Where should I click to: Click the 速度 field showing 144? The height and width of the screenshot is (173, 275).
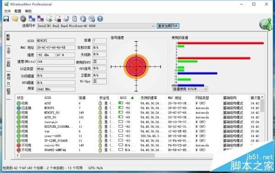[x=55, y=62]
